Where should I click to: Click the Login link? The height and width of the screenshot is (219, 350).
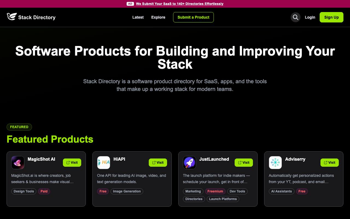pos(310,17)
